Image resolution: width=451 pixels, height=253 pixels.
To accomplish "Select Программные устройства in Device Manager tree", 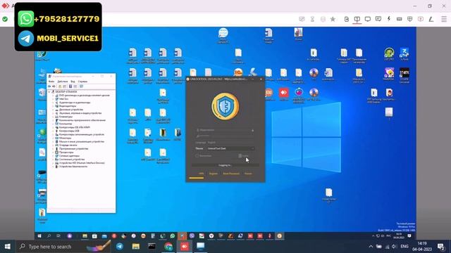I will tap(73, 148).
